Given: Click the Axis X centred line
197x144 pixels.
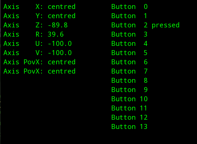Looking at the screenshot, I should pyautogui.click(x=40, y=7).
